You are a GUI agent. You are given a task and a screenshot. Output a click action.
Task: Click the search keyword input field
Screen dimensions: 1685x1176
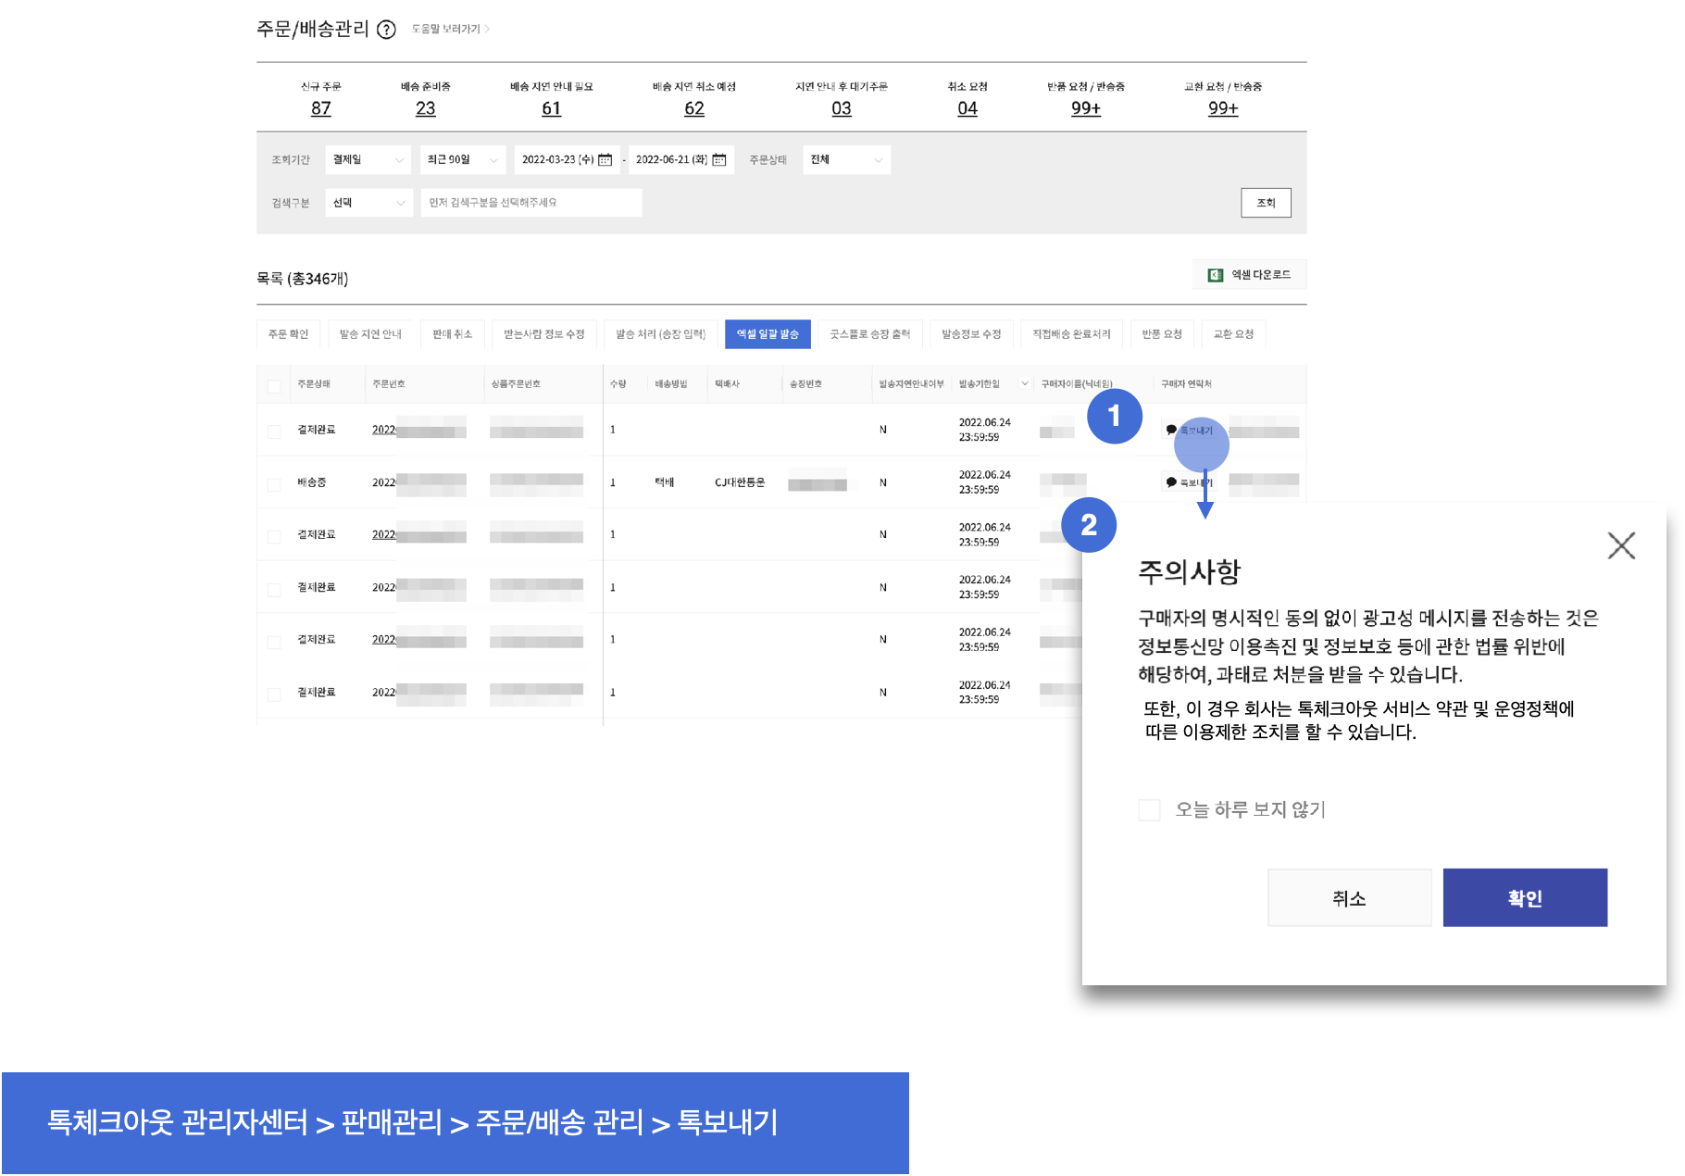click(530, 203)
